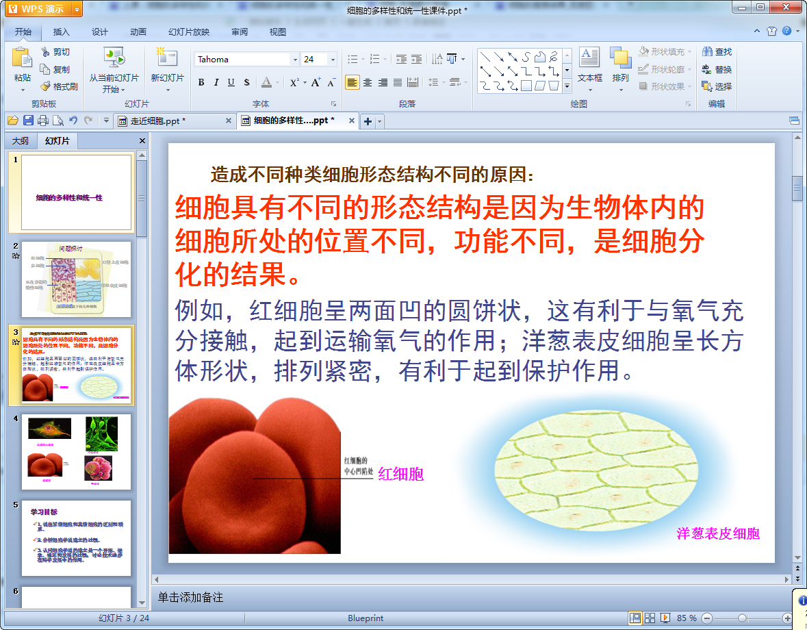Screen dimensions: 807x630
Task: Open the 动画 (Animation) ribbon tab
Action: click(138, 32)
